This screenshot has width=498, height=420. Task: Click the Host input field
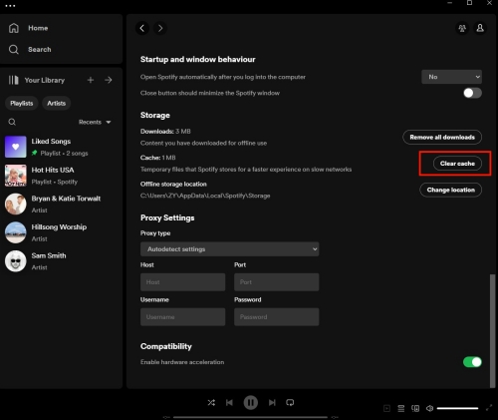[x=182, y=282]
